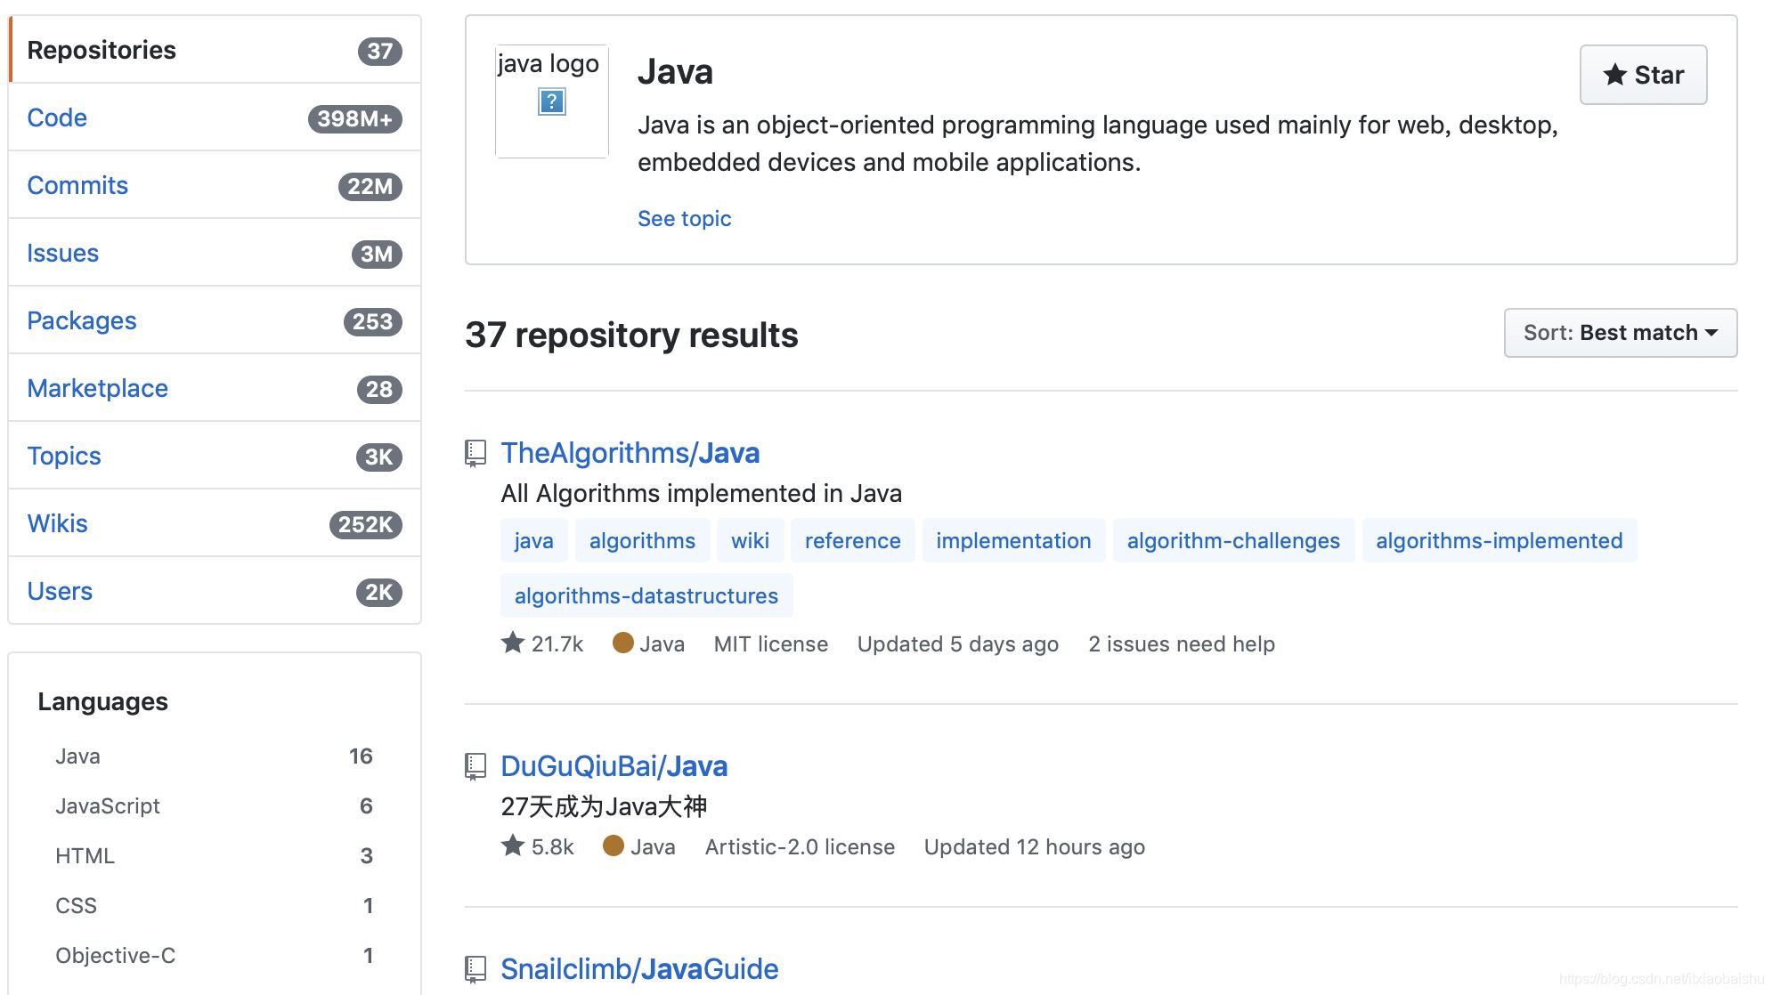Click the algorithms-implemented topic tag
This screenshot has height=995, width=1772.
[x=1499, y=541]
